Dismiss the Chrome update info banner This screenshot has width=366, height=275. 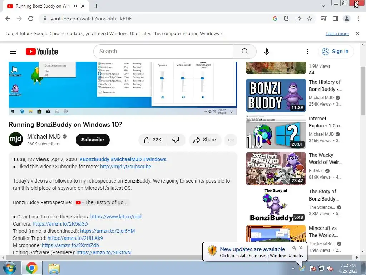(357, 33)
